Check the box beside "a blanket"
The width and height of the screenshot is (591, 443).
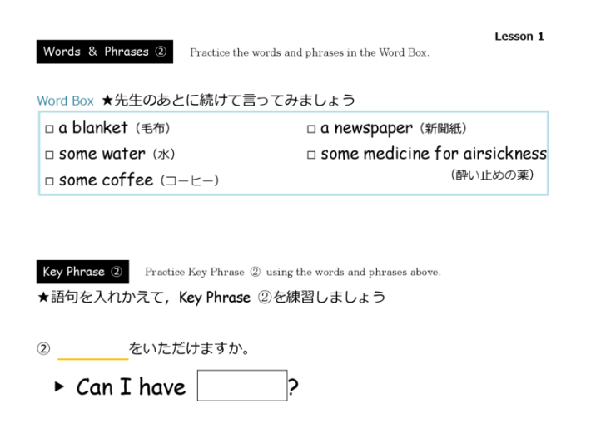click(49, 130)
